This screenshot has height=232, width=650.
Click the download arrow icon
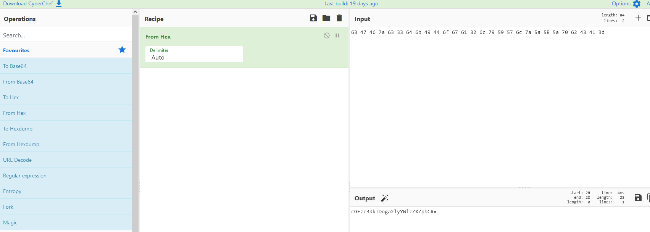click(59, 3)
